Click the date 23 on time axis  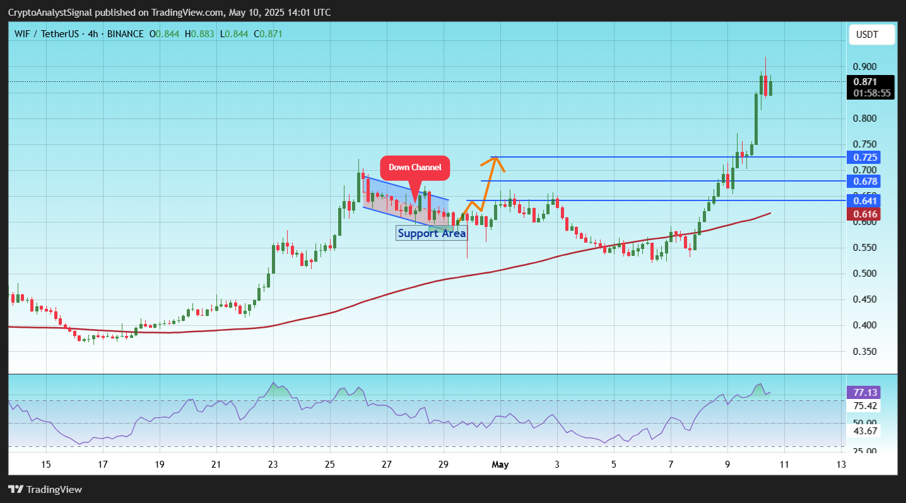pyautogui.click(x=273, y=465)
